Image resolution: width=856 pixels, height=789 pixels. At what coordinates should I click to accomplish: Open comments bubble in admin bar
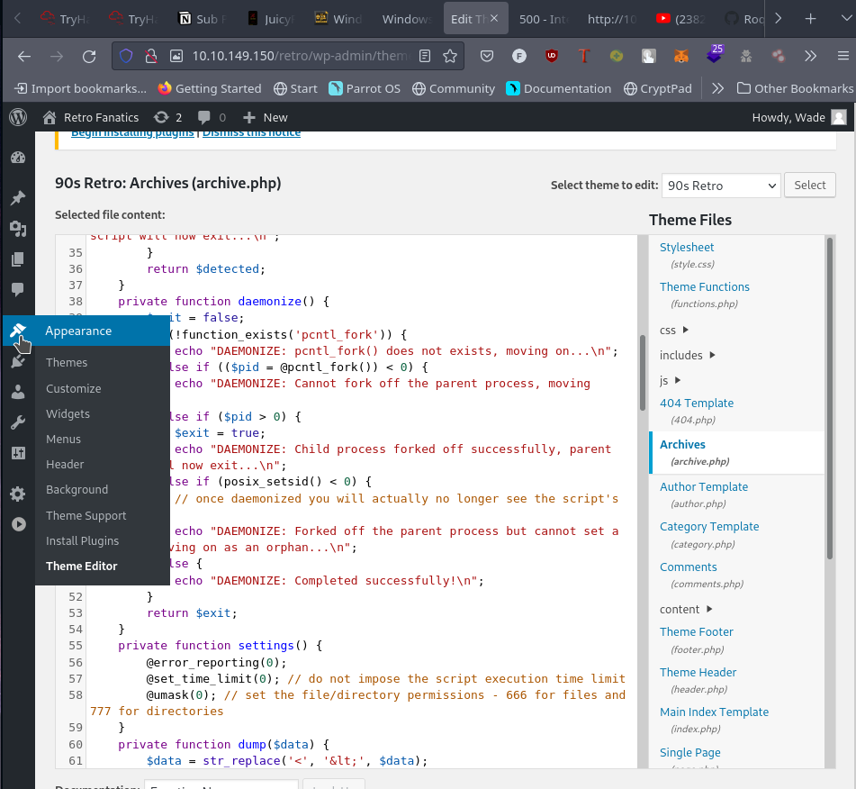(212, 117)
